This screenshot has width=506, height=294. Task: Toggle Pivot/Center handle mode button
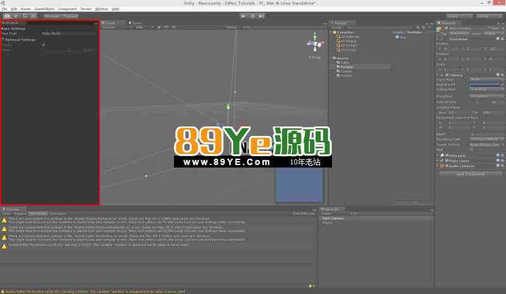[52, 16]
